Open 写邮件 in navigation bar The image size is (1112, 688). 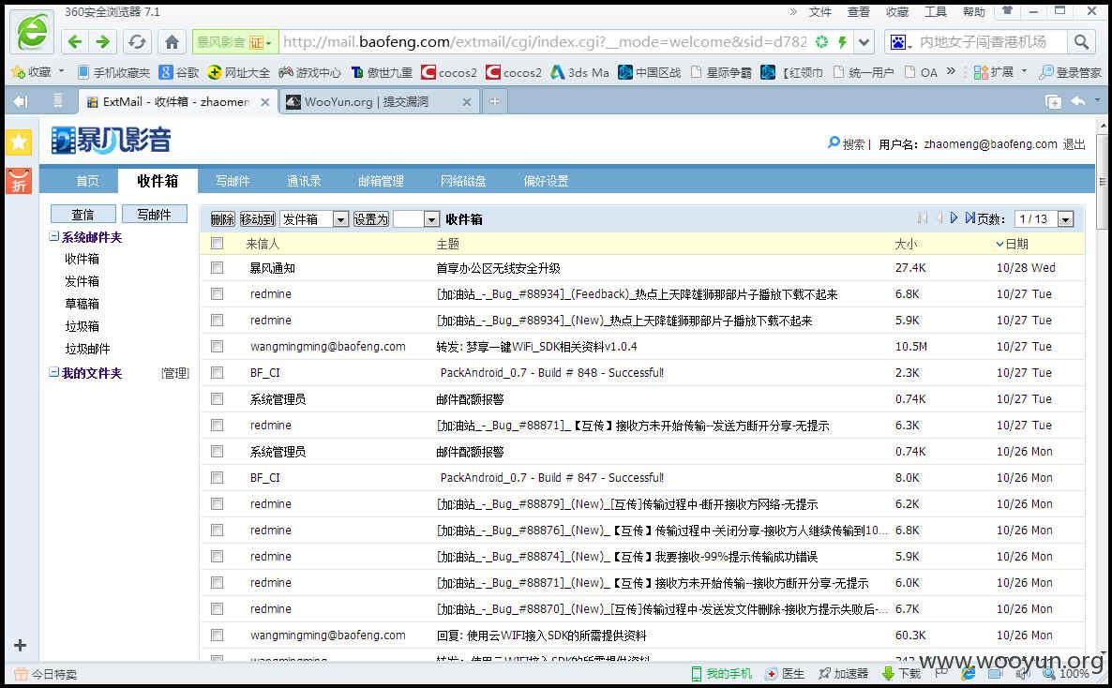click(x=233, y=181)
